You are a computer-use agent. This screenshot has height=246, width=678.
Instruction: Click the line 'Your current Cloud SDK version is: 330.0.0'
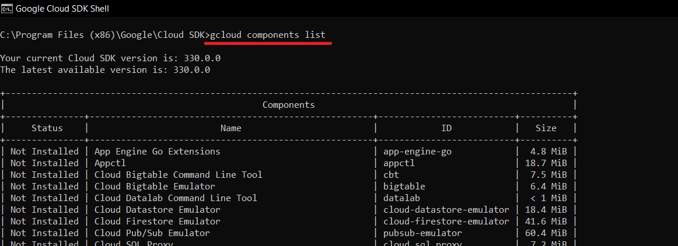pyautogui.click(x=111, y=58)
